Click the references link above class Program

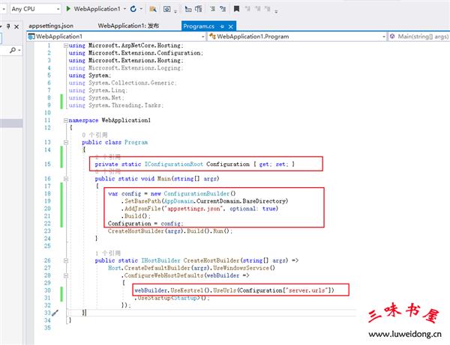[x=93, y=134]
